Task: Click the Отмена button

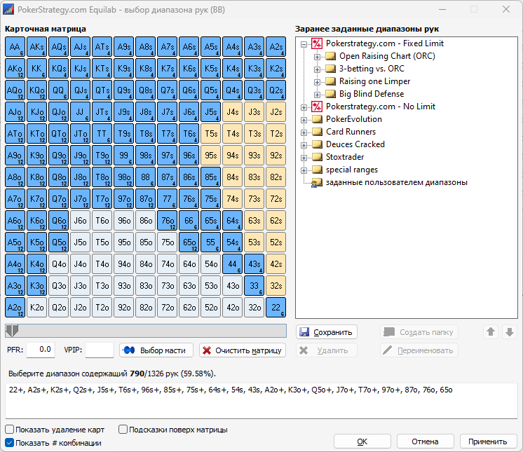Action: [x=425, y=441]
